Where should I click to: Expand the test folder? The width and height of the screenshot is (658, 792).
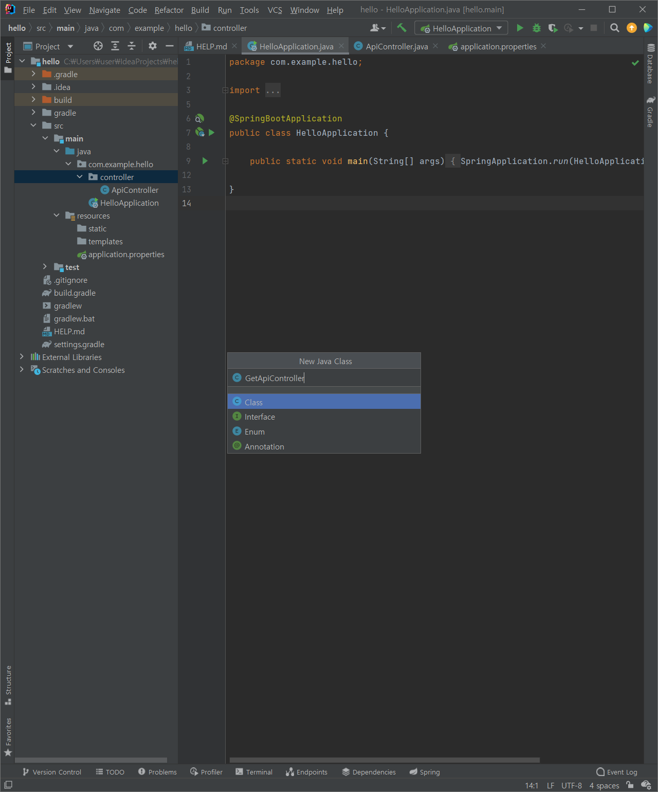45,267
